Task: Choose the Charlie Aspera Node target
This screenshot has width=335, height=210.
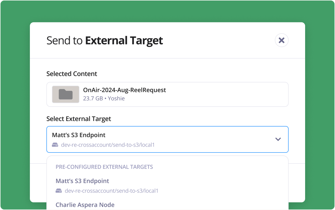Action: (x=85, y=205)
